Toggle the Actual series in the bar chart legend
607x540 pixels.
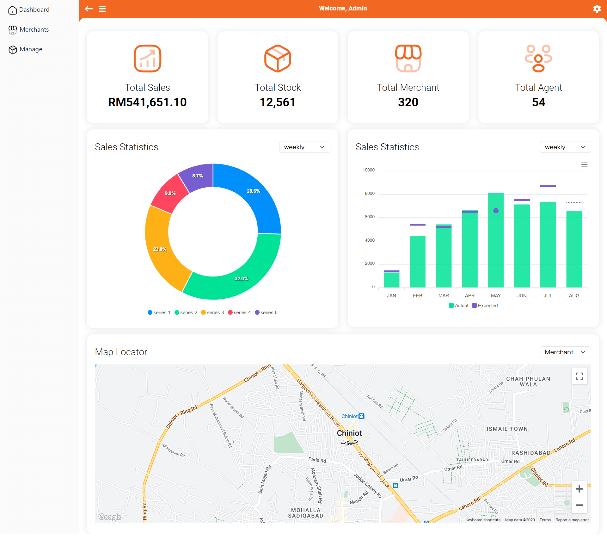pyautogui.click(x=459, y=305)
